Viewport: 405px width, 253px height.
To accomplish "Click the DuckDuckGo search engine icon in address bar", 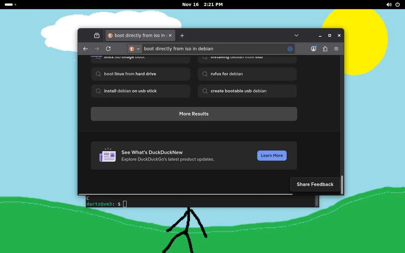I will [132, 49].
